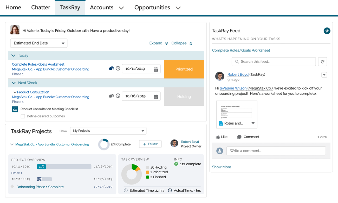
Task: Click clock icon beside 10/11/2019 date
Action: 118,68
